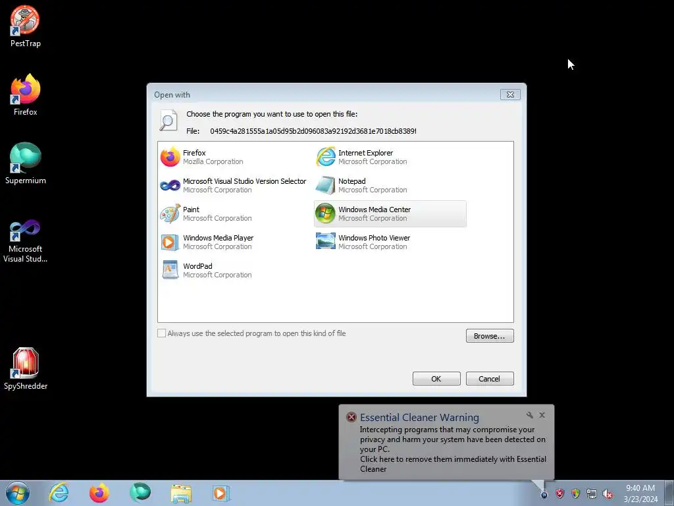Open the Windows Start menu
The width and height of the screenshot is (674, 506).
click(x=18, y=493)
